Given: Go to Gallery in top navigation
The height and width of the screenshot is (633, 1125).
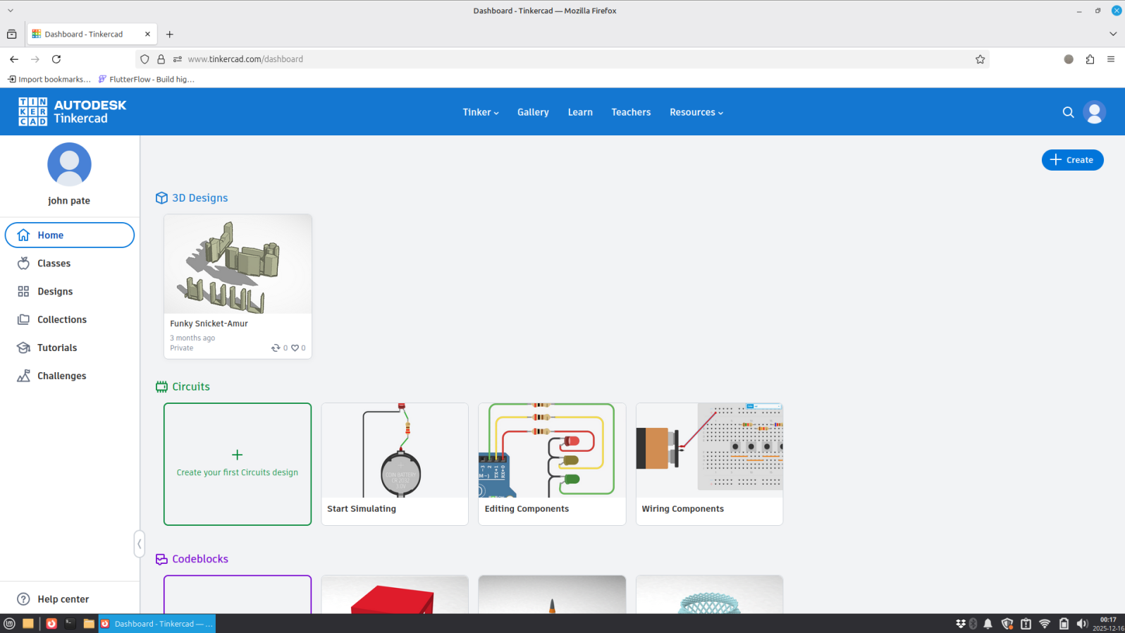Looking at the screenshot, I should 533,112.
